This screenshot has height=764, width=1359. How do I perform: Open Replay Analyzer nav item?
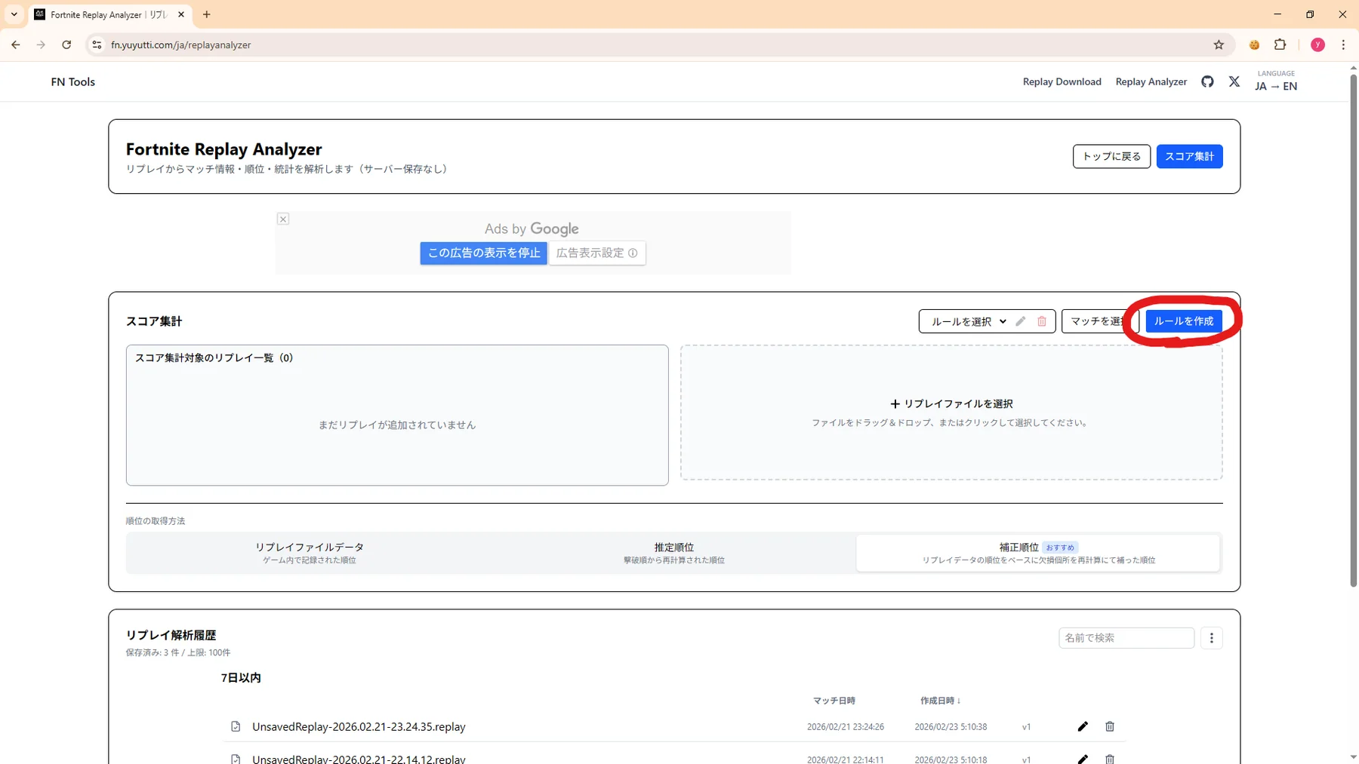(1151, 81)
